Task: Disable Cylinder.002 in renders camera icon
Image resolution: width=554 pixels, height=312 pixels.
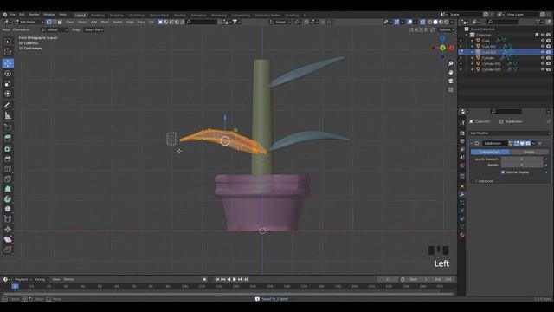Action: pyautogui.click(x=548, y=69)
